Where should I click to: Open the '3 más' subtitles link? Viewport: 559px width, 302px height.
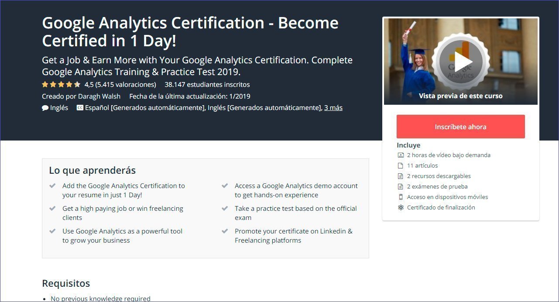(333, 107)
